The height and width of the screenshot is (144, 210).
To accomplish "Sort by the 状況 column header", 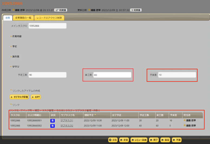I will [x=54, y=115].
